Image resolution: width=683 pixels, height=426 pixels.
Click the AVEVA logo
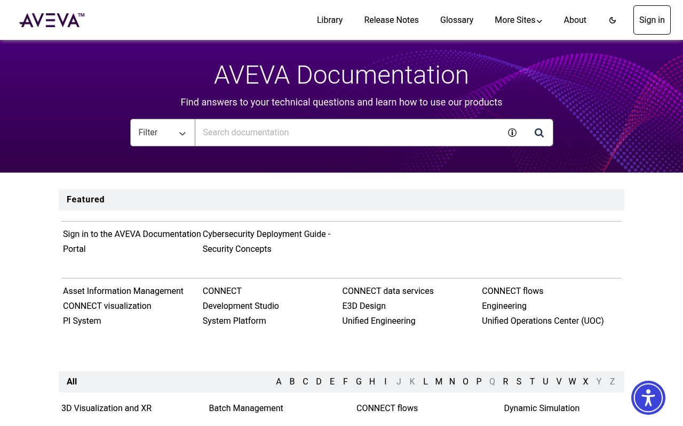point(52,20)
